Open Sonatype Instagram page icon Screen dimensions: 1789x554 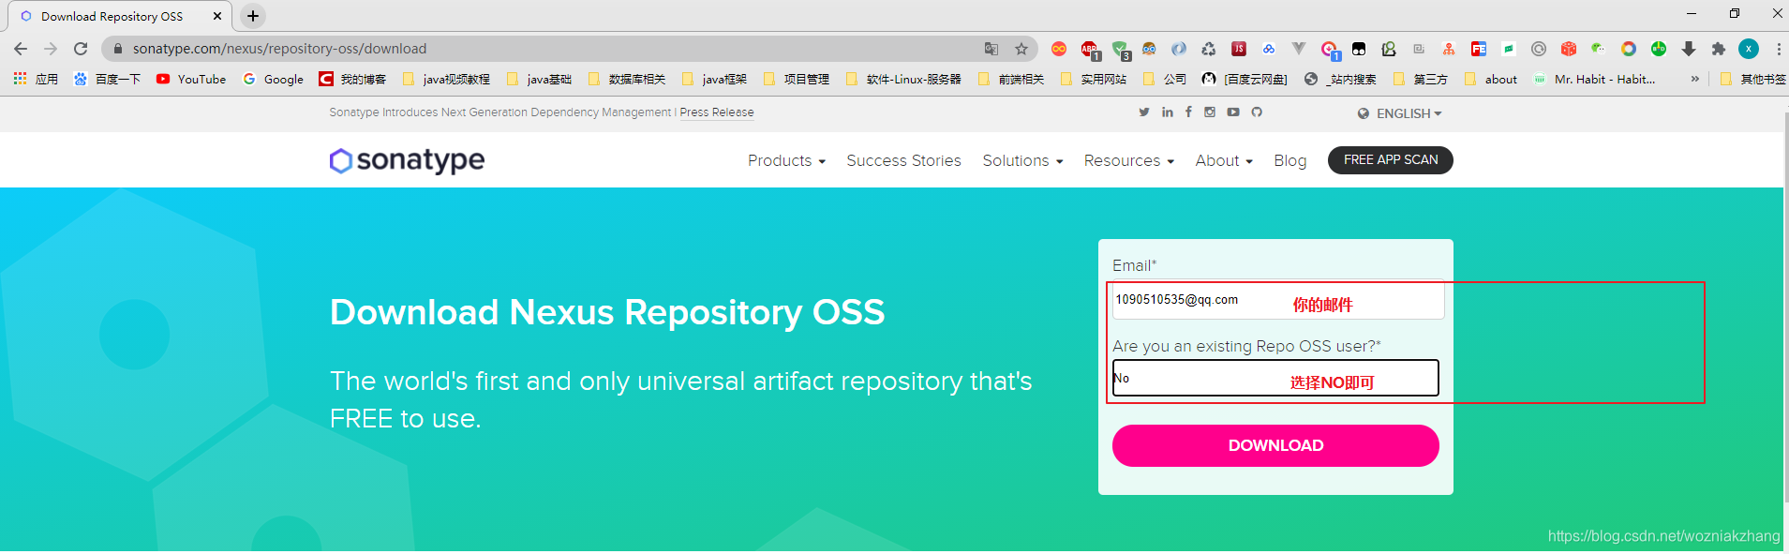(1210, 112)
